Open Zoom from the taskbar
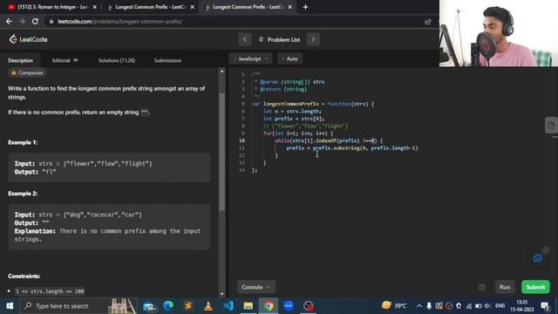Image resolution: width=558 pixels, height=314 pixels. coord(289,306)
